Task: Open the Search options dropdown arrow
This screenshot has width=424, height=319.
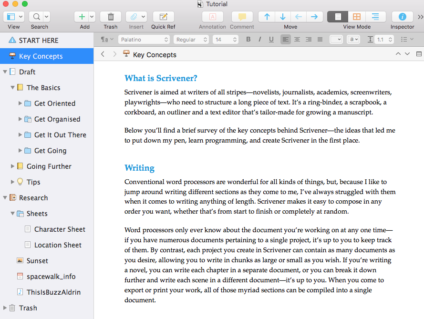Action: tap(47, 17)
